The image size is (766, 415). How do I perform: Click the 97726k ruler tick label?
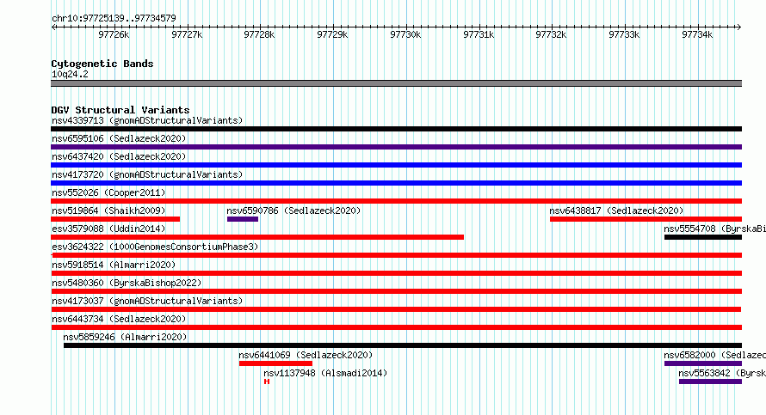click(114, 34)
